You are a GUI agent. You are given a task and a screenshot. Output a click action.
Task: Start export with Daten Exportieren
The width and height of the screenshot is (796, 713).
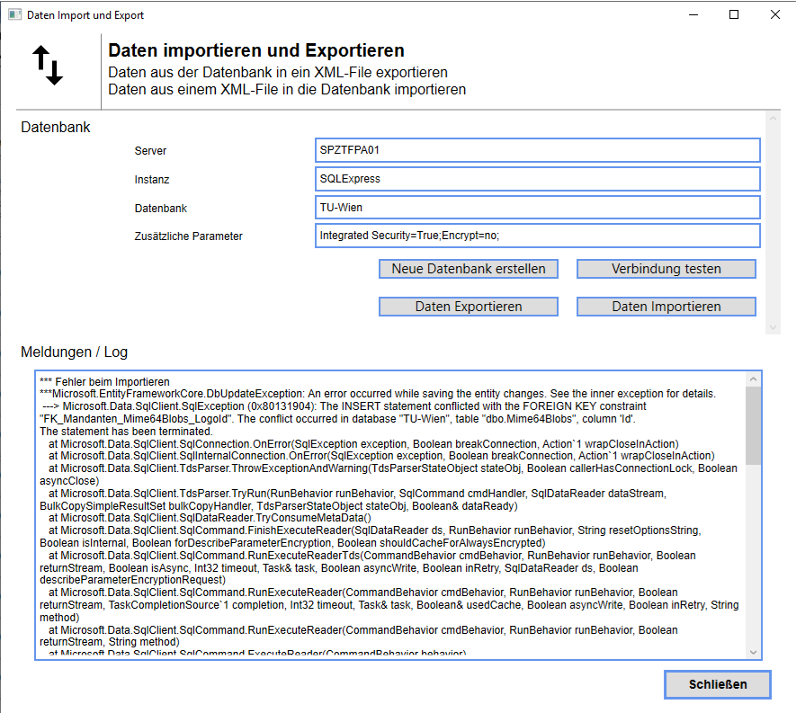468,307
